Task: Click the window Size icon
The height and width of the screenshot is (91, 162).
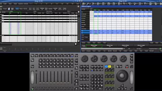Action: point(129,4)
